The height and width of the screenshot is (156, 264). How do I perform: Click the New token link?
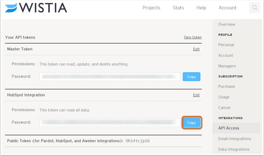(x=193, y=37)
